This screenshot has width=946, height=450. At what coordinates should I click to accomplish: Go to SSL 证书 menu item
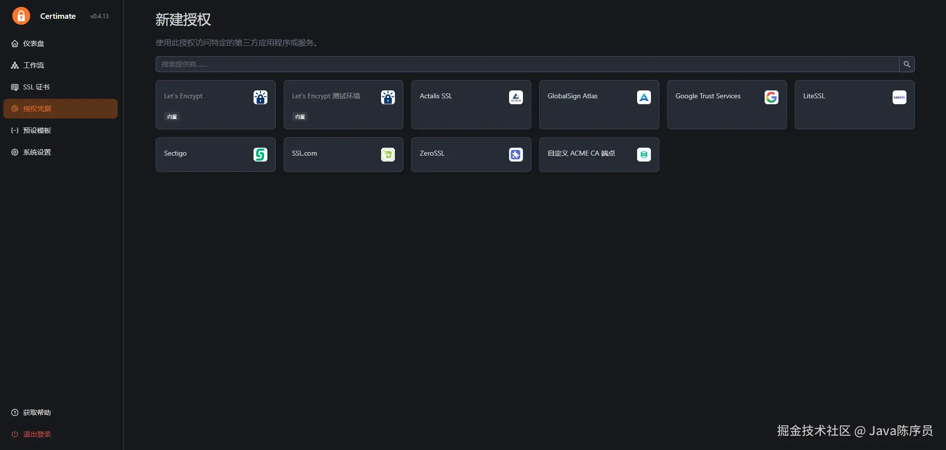click(60, 87)
